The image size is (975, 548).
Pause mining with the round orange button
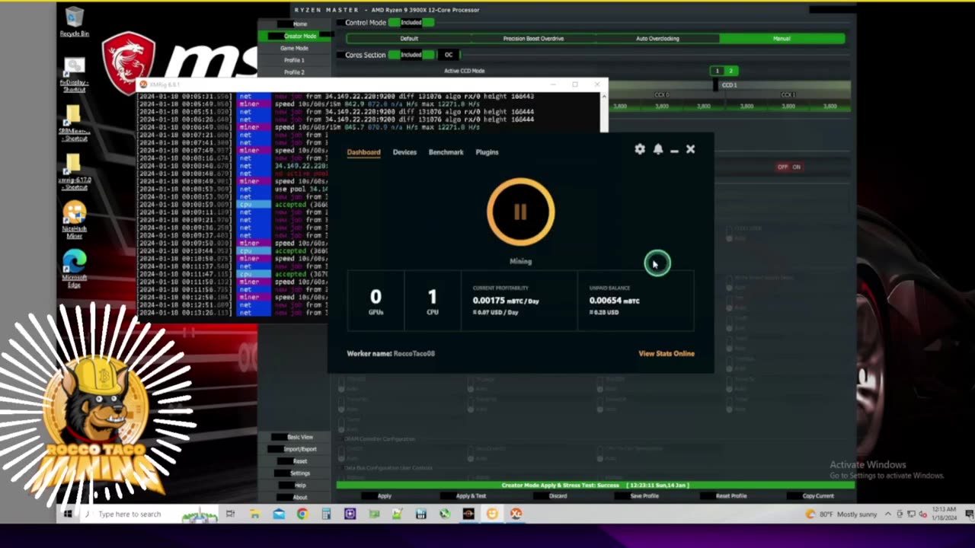tap(521, 212)
